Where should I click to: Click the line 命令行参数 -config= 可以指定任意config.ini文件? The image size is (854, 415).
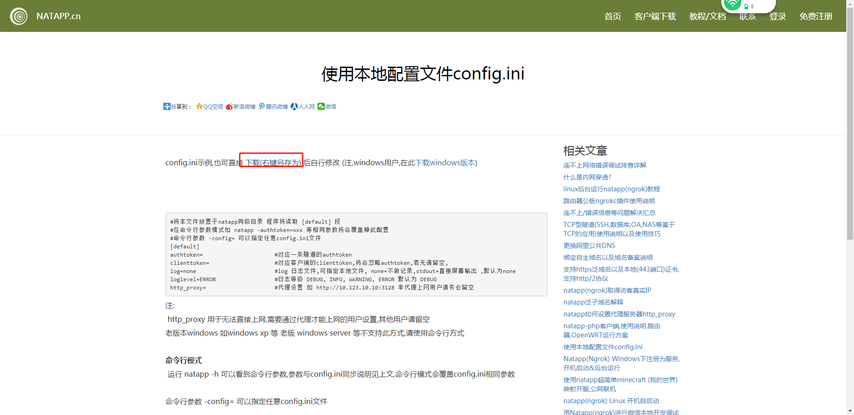coord(246,401)
